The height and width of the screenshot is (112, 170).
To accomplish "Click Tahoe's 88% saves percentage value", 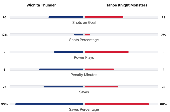I will point(164,104).
